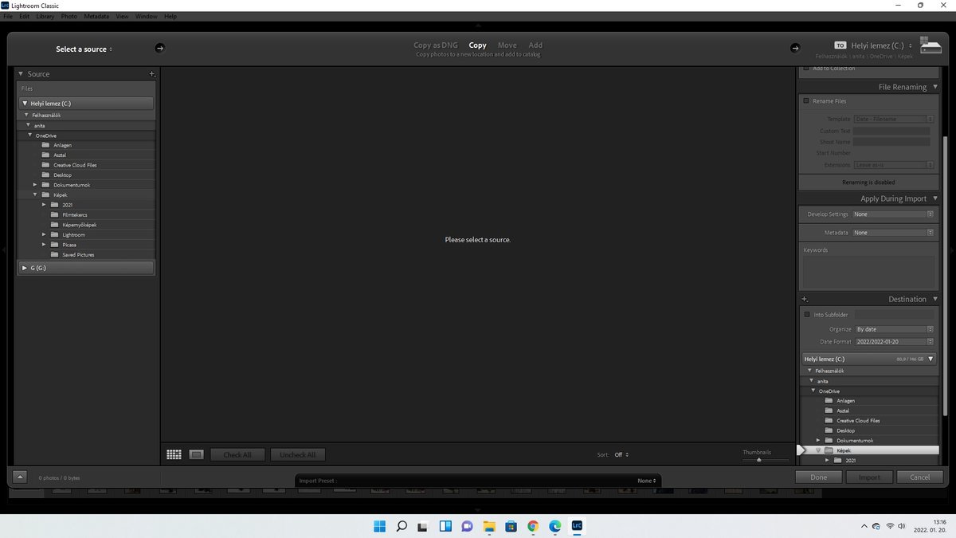Choose the Copy as DNG import mode
Screen dimensions: 956x538
pyautogui.click(x=436, y=45)
